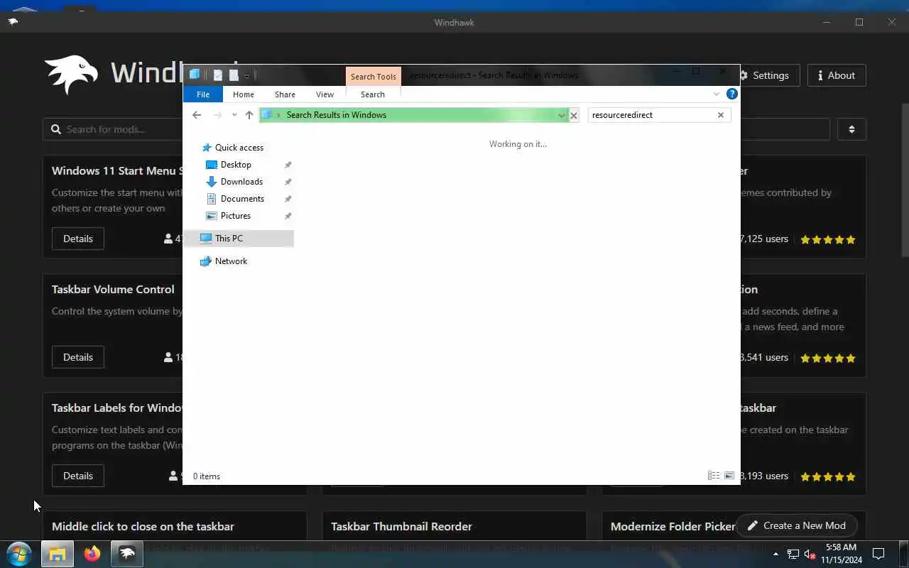Switch to the Home ribbon tab
Viewport: 909px width, 568px height.
(x=243, y=94)
